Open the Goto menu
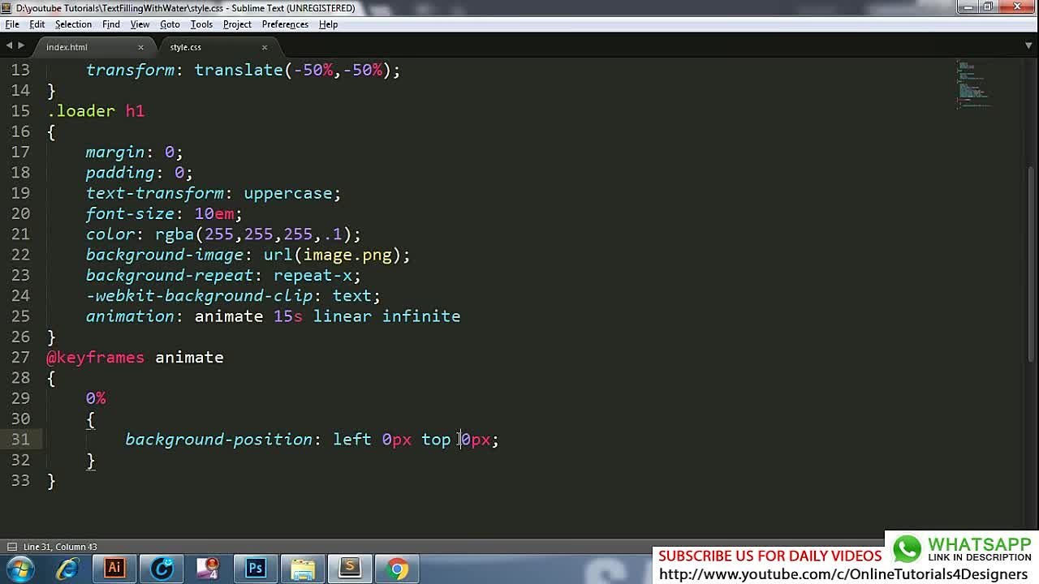Image resolution: width=1039 pixels, height=584 pixels. tap(170, 24)
